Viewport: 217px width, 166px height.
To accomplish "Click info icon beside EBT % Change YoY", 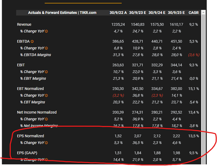I will [x=46, y=95].
